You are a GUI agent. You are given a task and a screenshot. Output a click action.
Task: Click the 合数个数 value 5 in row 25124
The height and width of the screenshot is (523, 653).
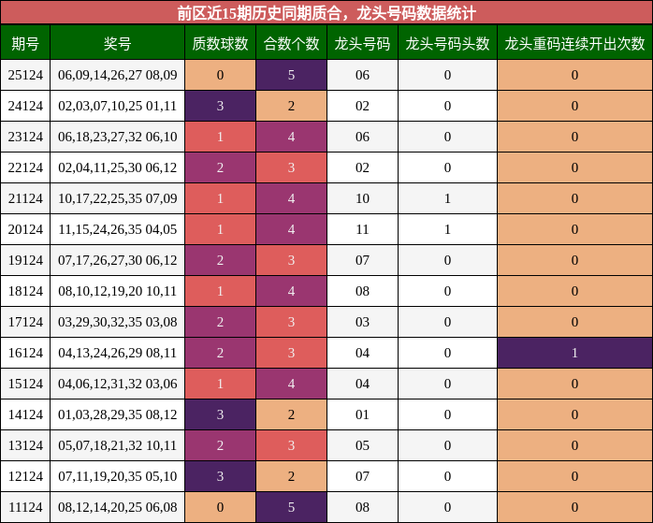point(292,75)
